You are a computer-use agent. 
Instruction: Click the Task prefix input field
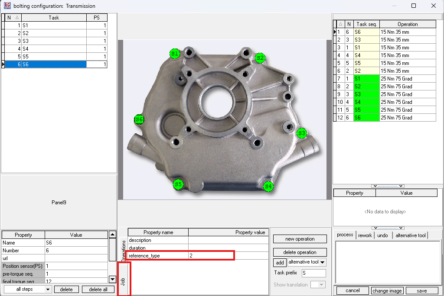click(313, 273)
